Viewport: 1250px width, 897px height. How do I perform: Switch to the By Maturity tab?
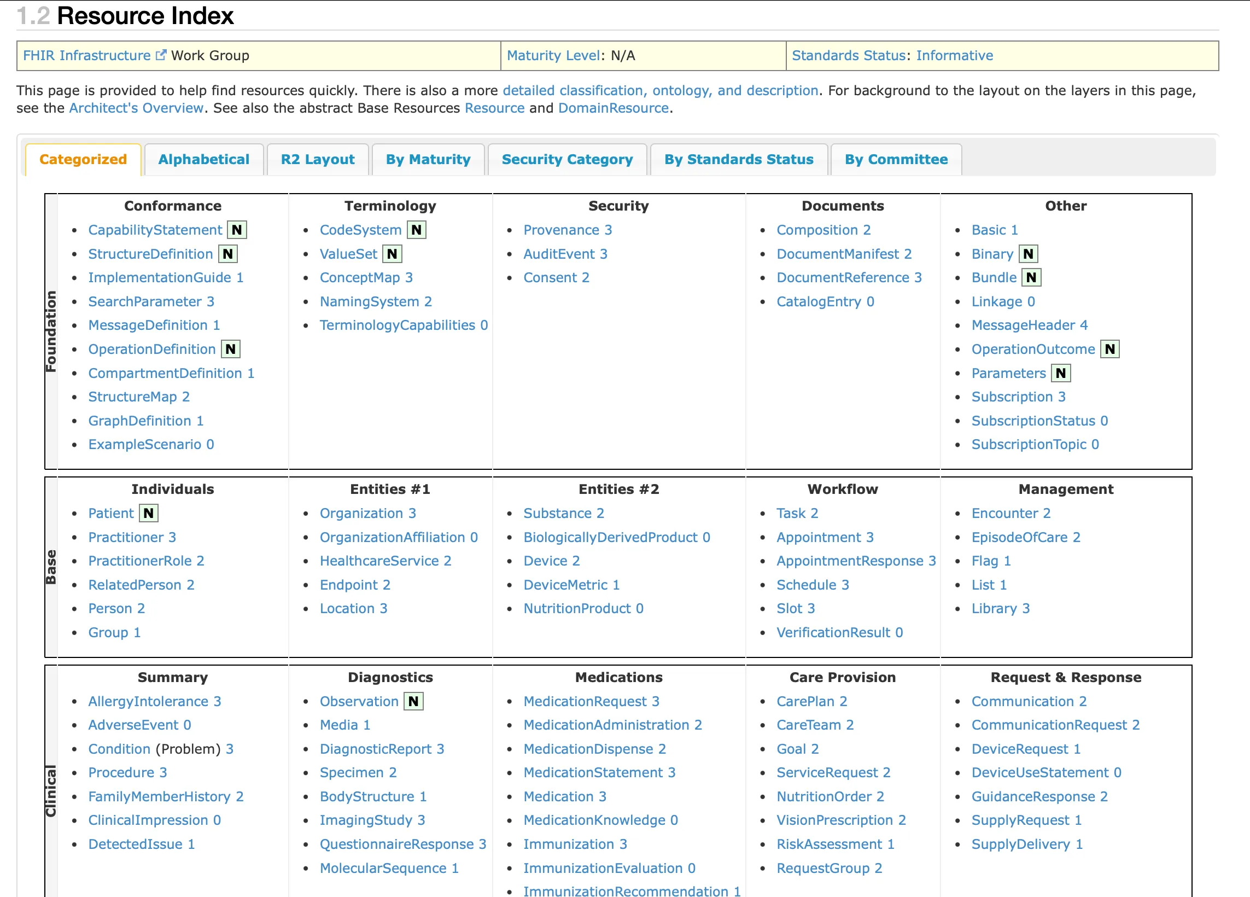[x=428, y=159]
